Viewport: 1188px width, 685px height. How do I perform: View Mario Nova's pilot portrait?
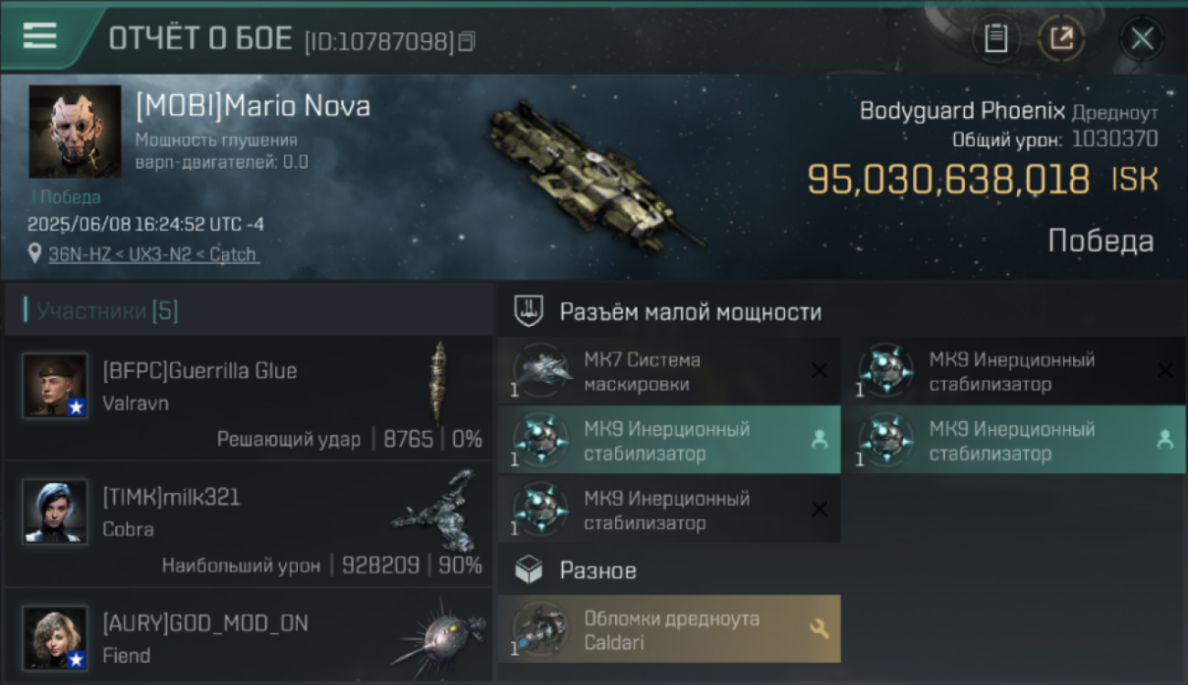pyautogui.click(x=75, y=132)
